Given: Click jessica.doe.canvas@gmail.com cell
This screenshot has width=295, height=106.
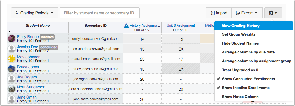Looking at the screenshot, I should [96, 49].
